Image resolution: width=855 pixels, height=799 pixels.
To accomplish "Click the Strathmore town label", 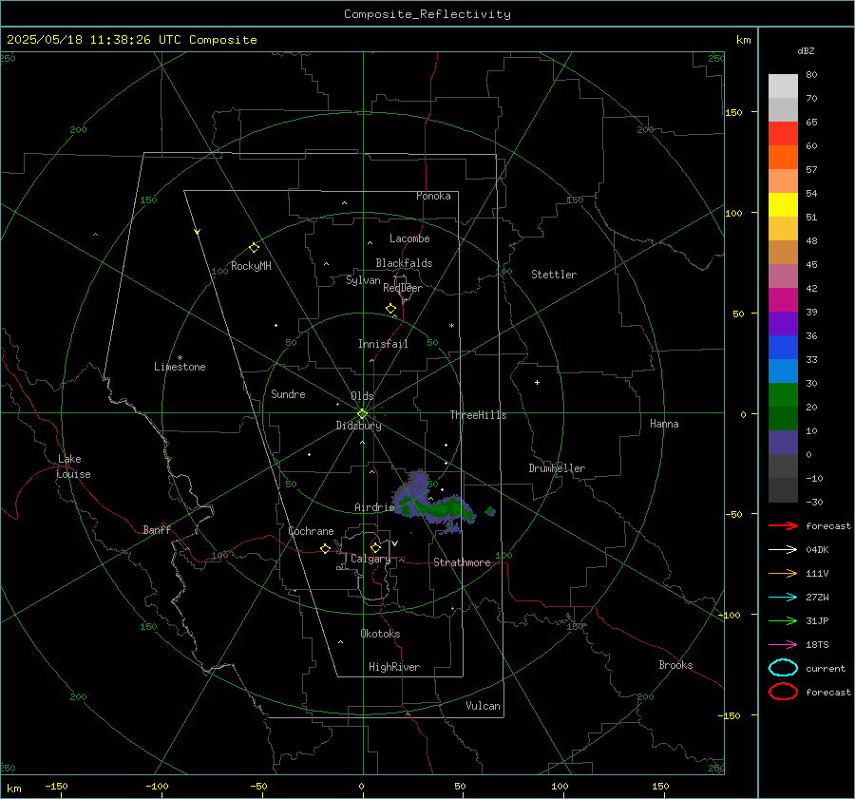I will click(462, 562).
